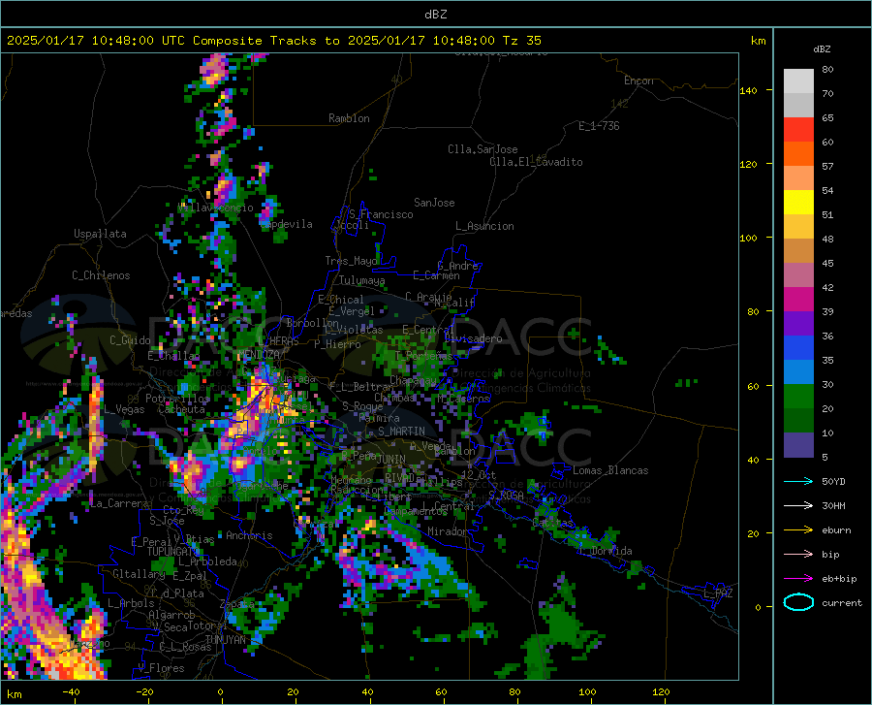Click the eb+bip magenta arrow legend icon

(x=798, y=579)
